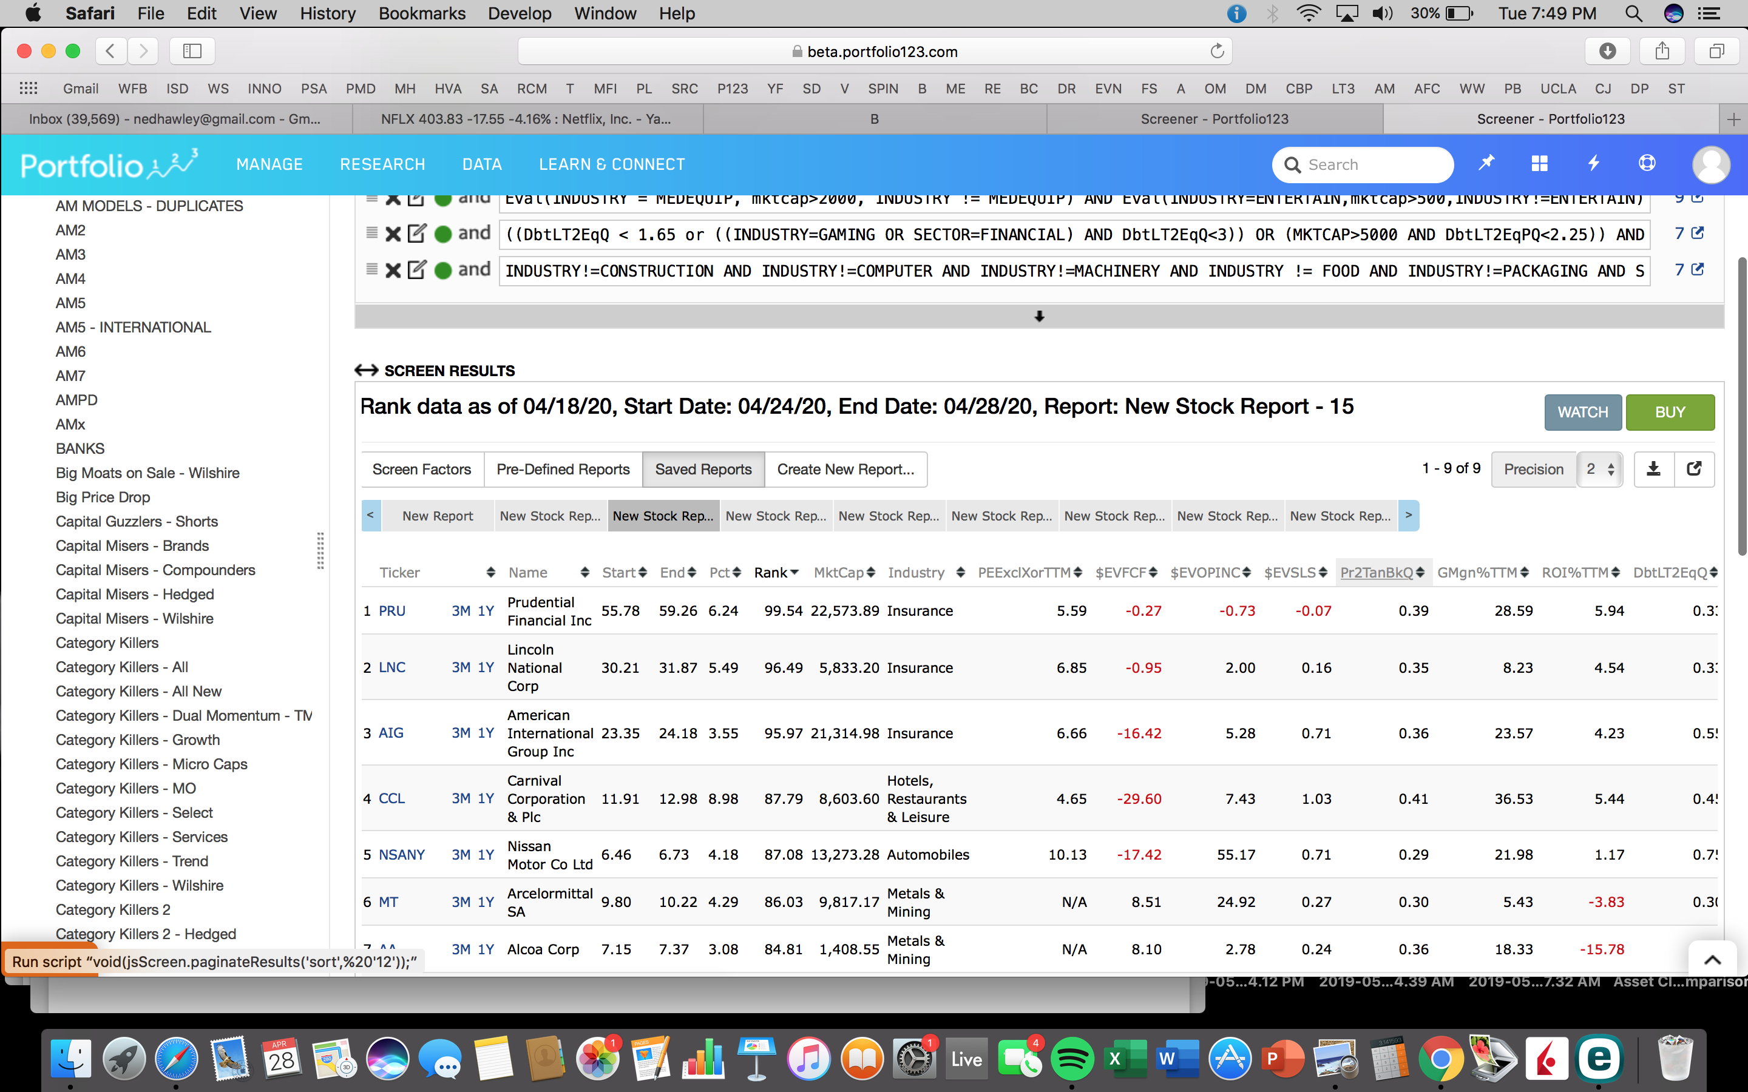Image resolution: width=1748 pixels, height=1092 pixels.
Task: Show all Safari tabs overview
Action: click(1716, 50)
